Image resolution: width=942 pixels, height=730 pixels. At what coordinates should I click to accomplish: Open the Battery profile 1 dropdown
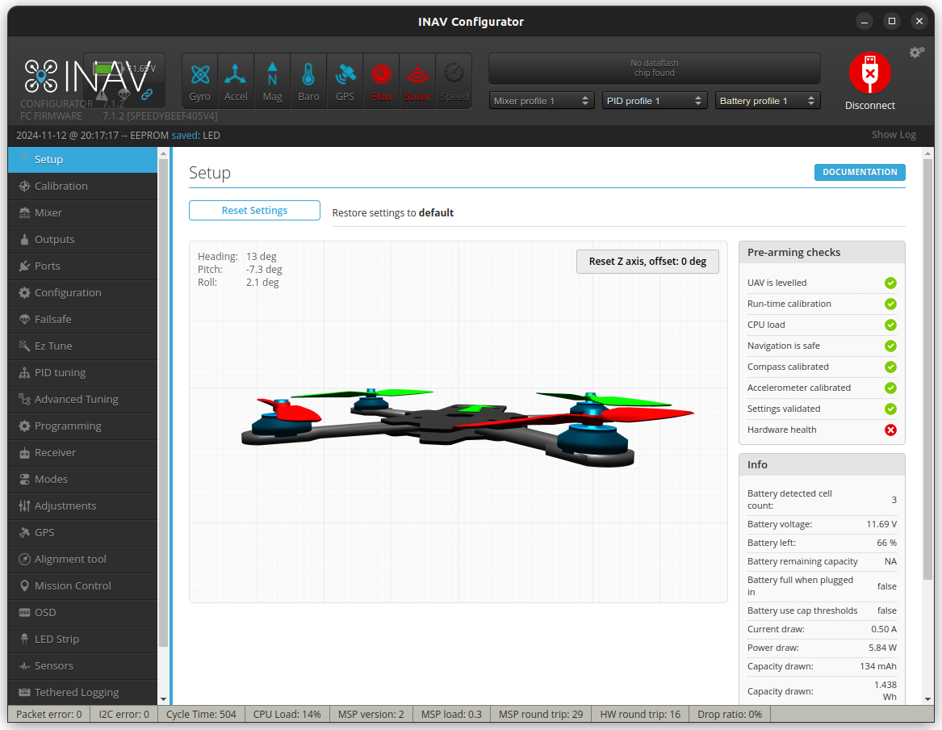[768, 101]
